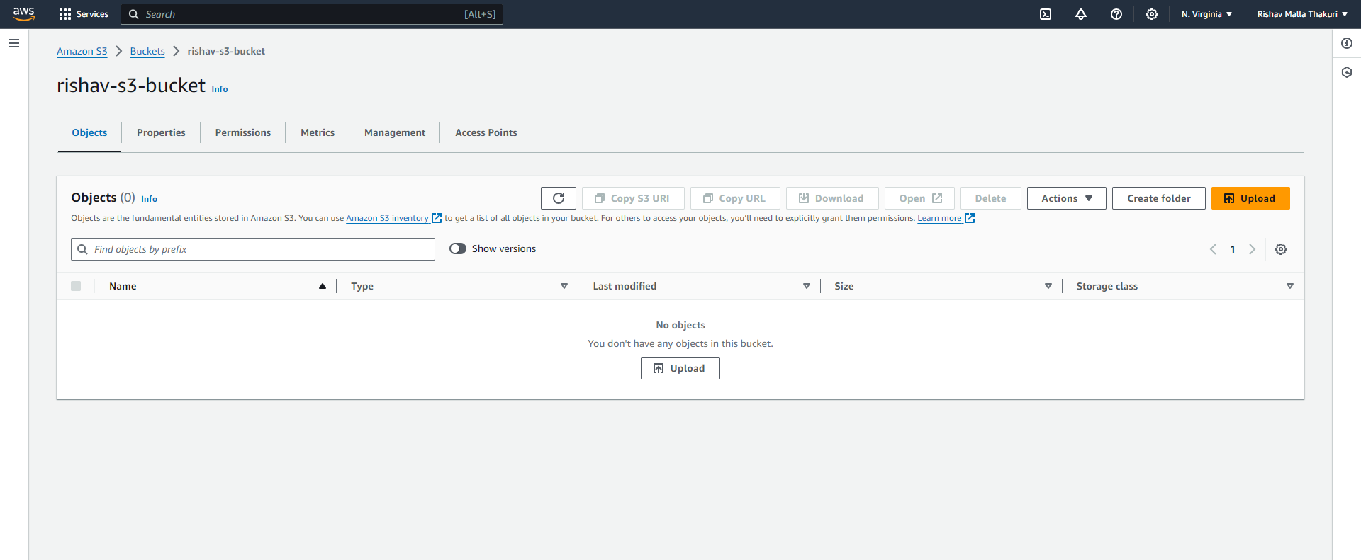Go to previous page of objects
This screenshot has height=560, width=1361.
click(x=1213, y=249)
